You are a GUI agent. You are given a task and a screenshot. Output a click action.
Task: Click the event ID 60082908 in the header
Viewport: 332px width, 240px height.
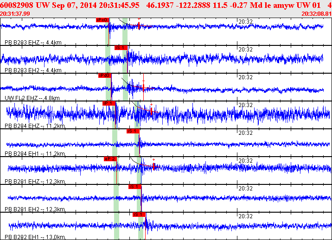[17, 5]
